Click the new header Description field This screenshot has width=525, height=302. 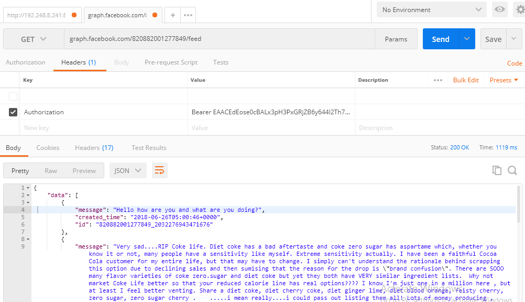[440, 128]
